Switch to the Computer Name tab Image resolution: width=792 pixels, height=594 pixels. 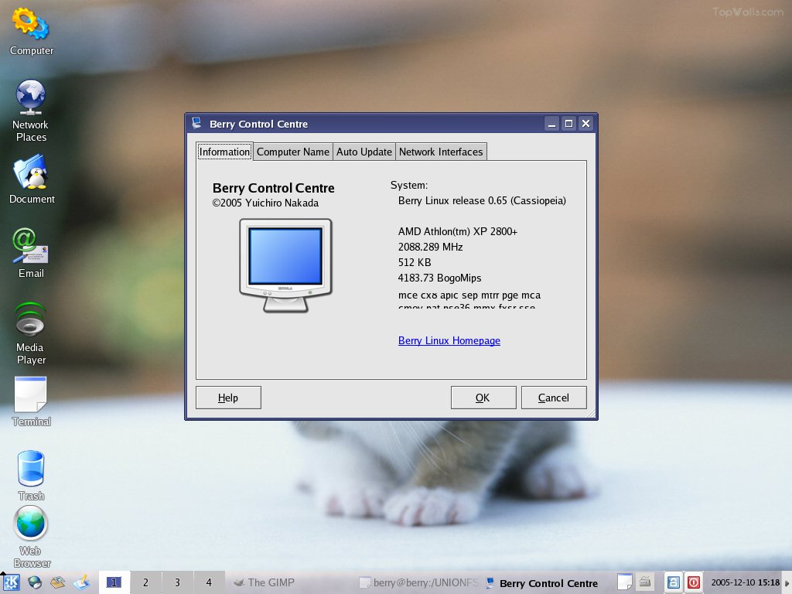(293, 152)
